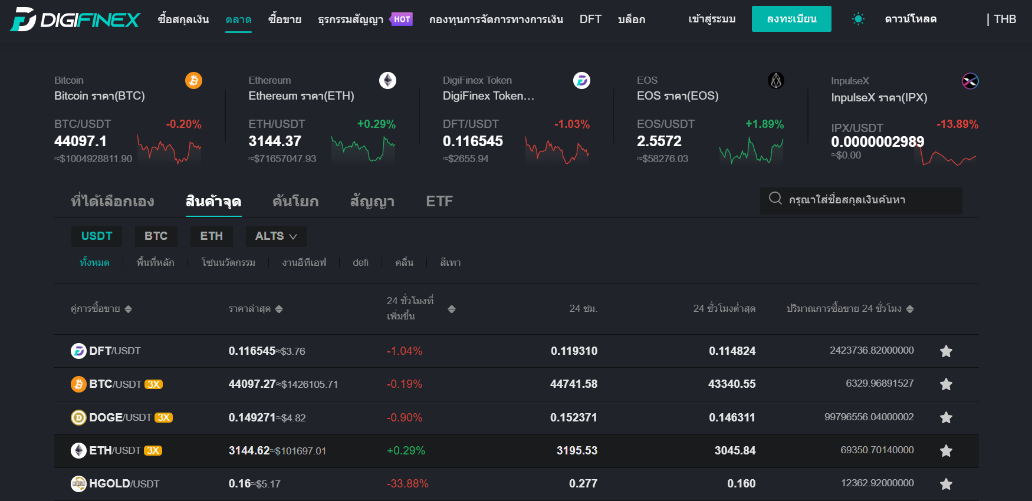Click the ลงทะเบียน register button
The height and width of the screenshot is (501, 1032).
click(791, 19)
